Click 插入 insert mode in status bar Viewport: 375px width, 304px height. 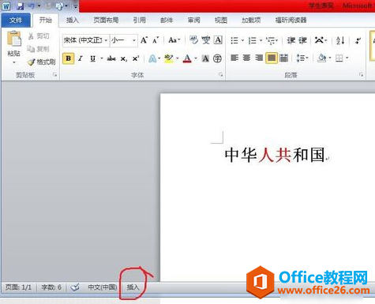coord(133,287)
